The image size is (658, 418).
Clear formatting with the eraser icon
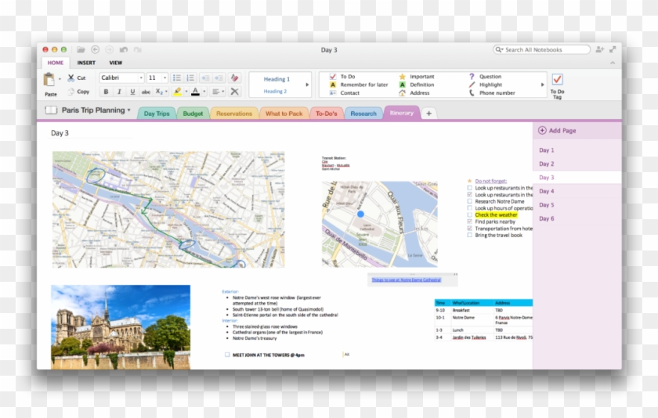tap(234, 77)
